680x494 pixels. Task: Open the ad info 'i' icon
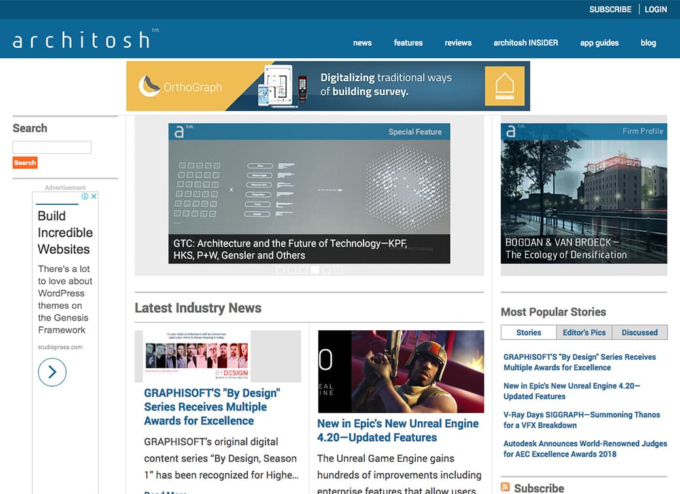pyautogui.click(x=85, y=196)
